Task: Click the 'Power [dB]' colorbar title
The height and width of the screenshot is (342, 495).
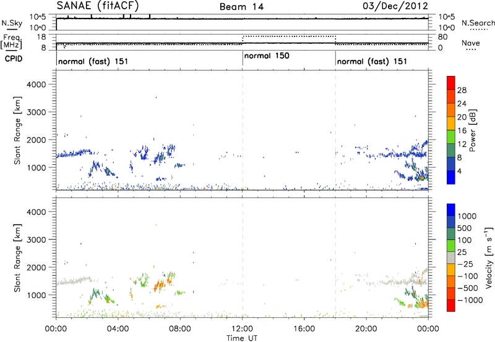Action: coord(472,130)
